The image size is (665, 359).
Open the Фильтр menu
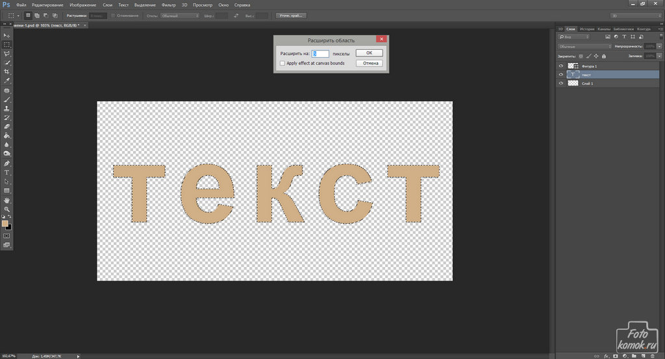[x=168, y=5]
